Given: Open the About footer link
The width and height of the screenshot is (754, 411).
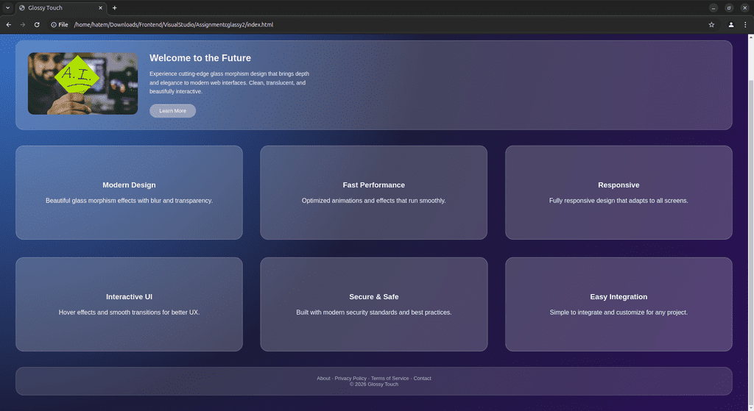Looking at the screenshot, I should point(323,378).
